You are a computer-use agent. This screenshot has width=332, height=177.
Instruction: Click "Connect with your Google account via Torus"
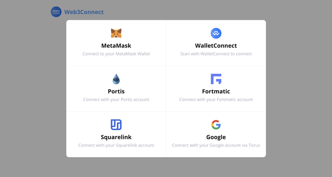[x=216, y=146]
